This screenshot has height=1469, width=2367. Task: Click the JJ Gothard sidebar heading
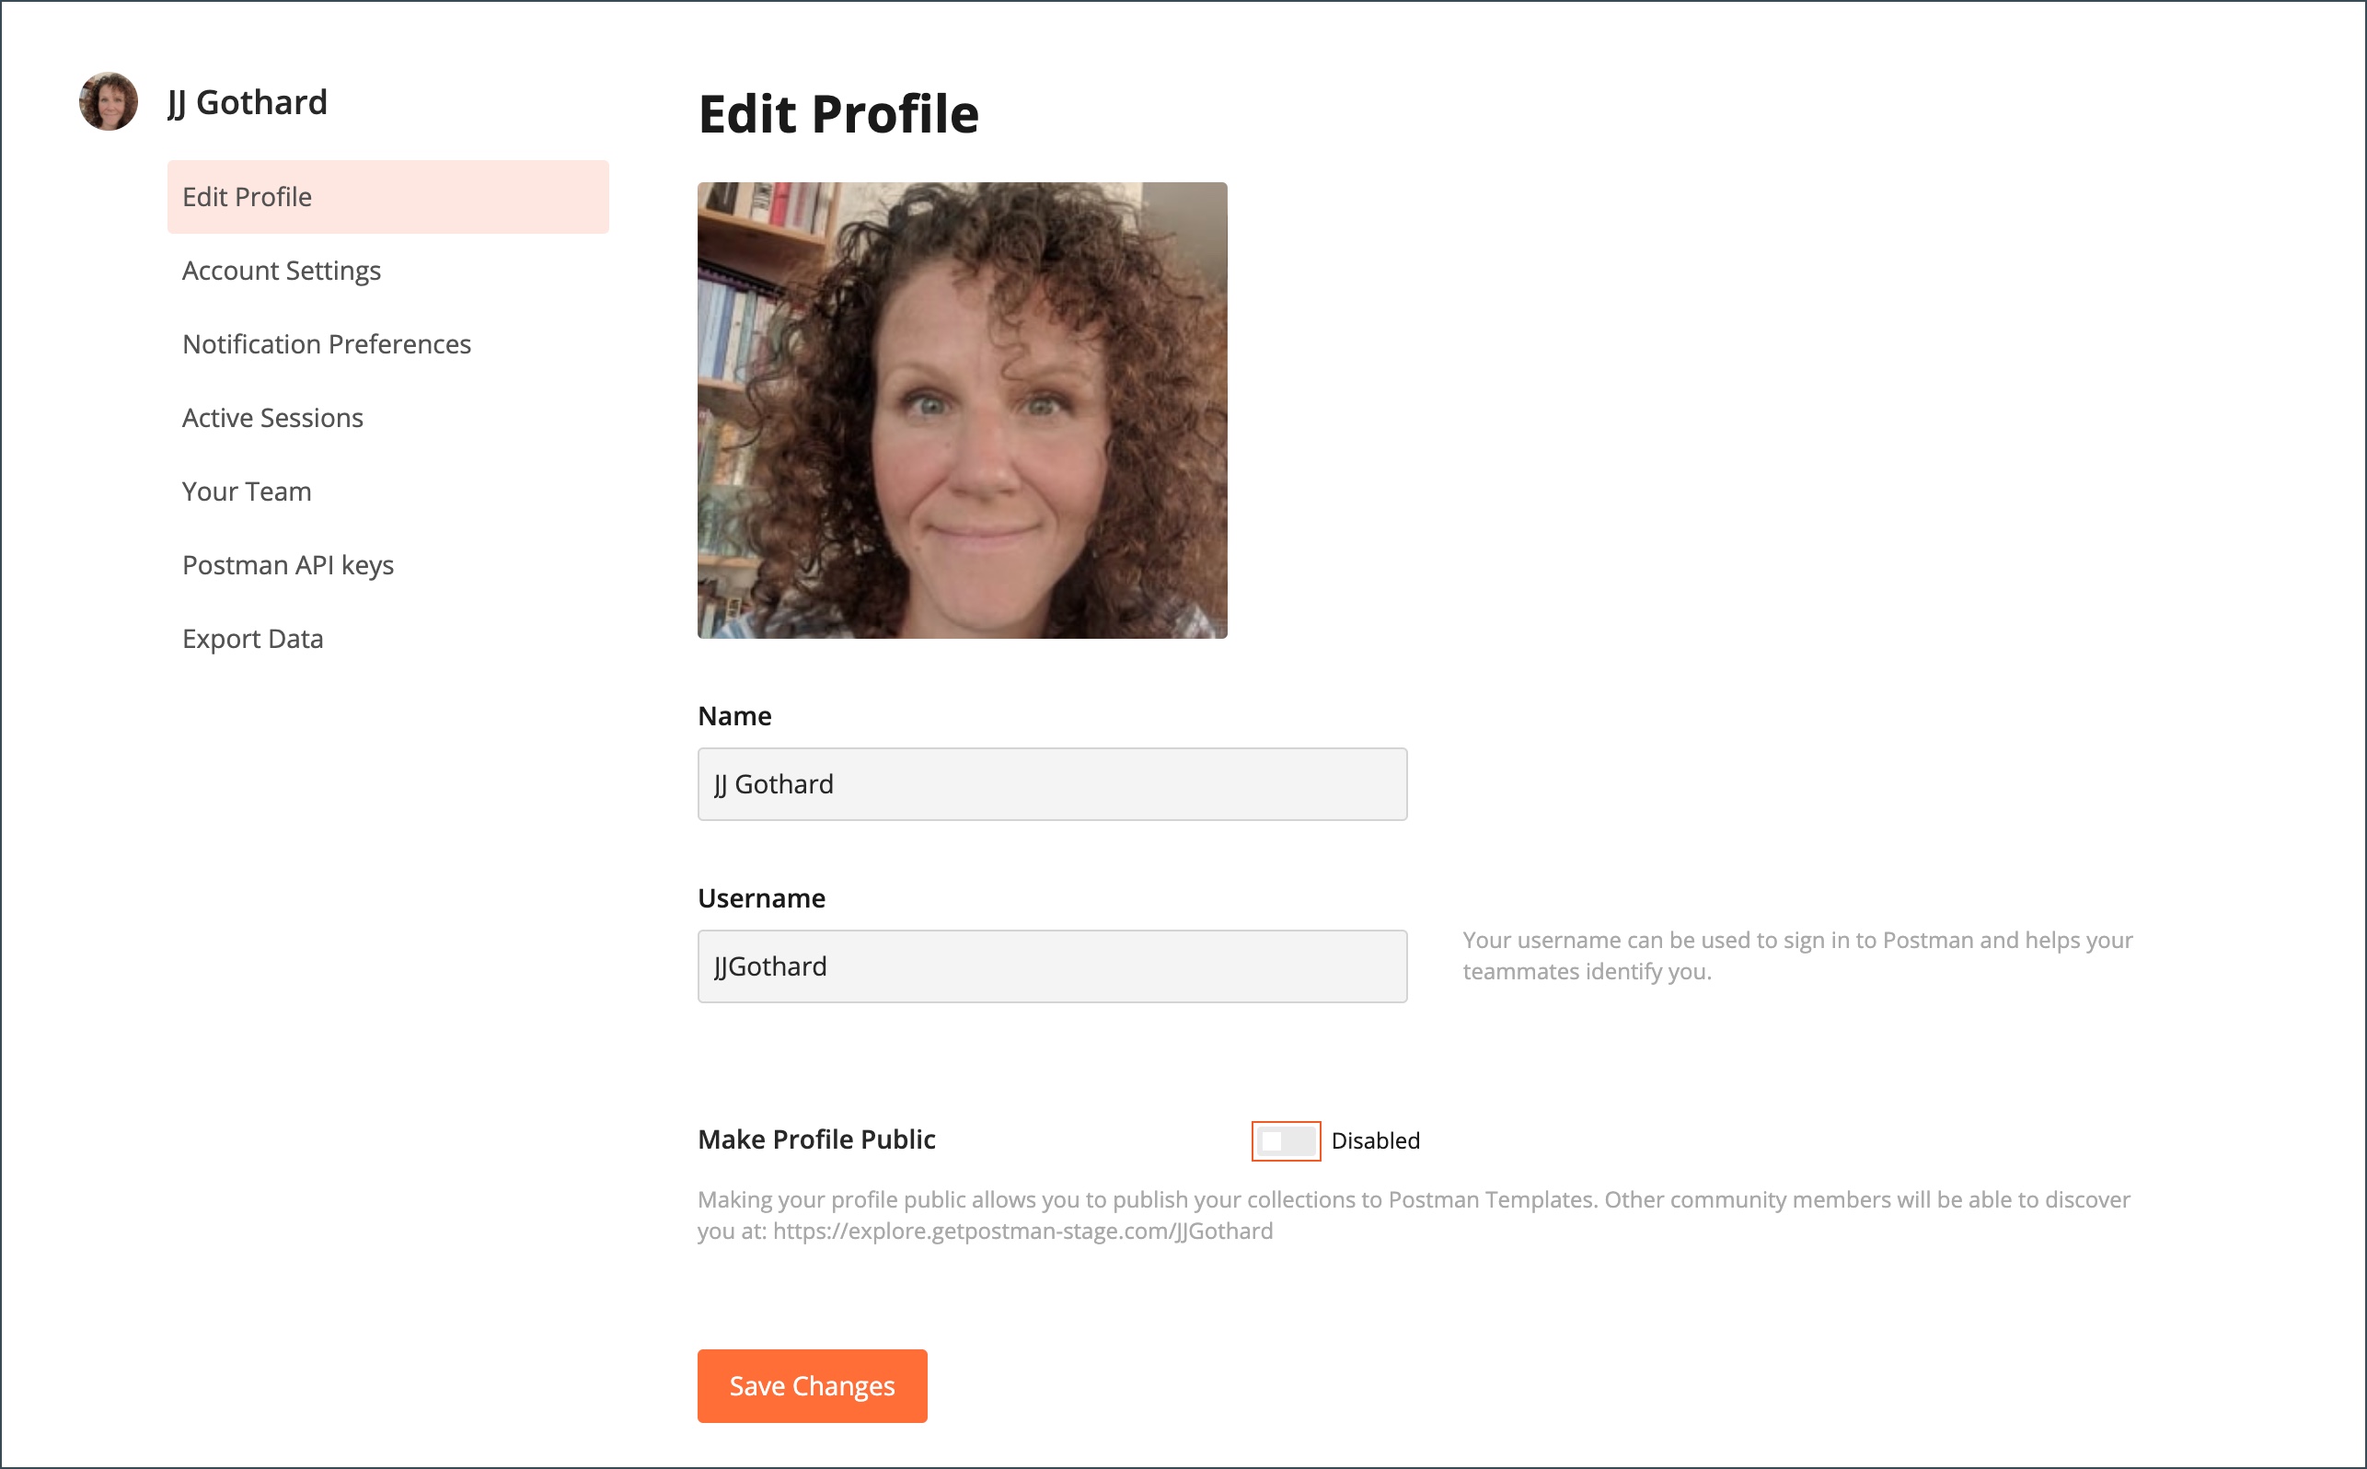tap(247, 102)
